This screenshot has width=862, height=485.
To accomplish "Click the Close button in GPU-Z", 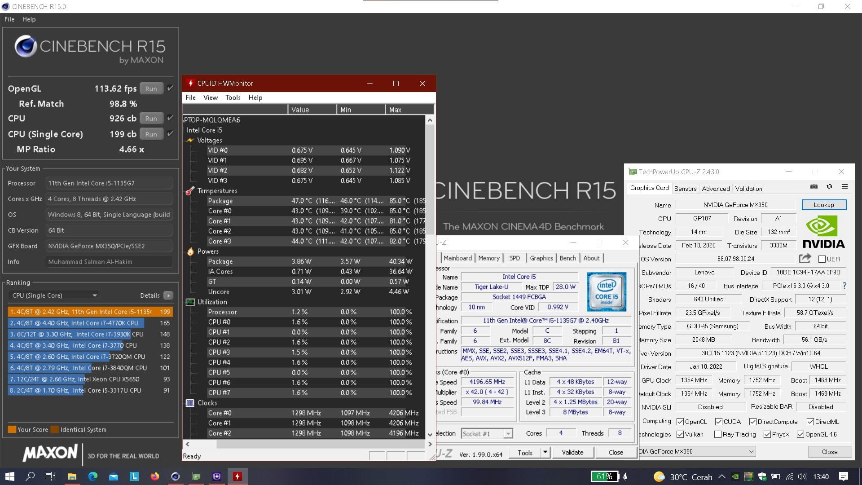I will 829,452.
